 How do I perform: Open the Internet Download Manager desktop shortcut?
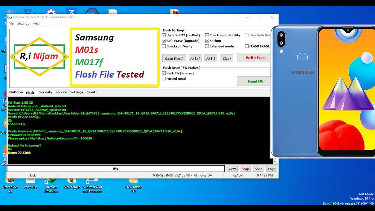point(51,185)
